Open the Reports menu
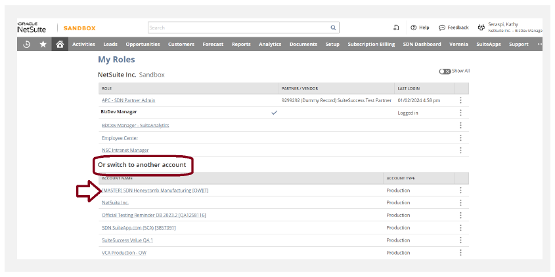Screen dimensions: 555x277 (x=241, y=44)
